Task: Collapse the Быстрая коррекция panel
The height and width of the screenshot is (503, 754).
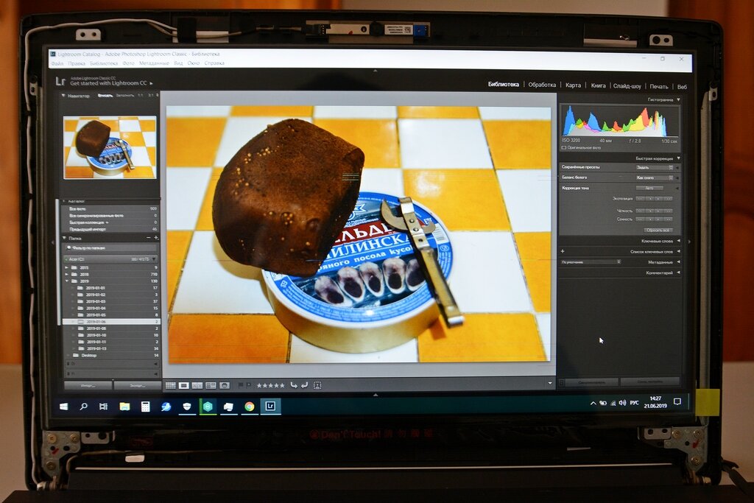Action: pos(678,158)
